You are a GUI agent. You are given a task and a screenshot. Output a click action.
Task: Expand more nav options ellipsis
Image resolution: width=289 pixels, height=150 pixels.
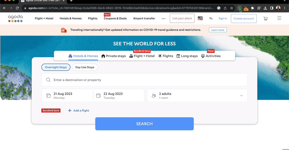163,18
